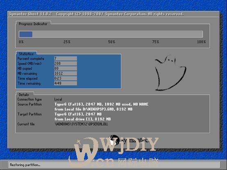The height and width of the screenshot is (170, 227).
Task: Select the Speed (MB/min) value field
Action: coord(66,63)
